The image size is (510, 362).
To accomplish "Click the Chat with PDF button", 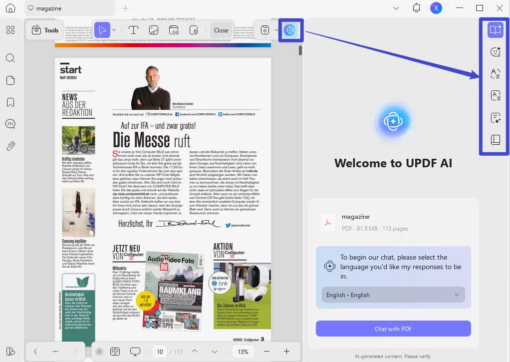I will coord(393,329).
